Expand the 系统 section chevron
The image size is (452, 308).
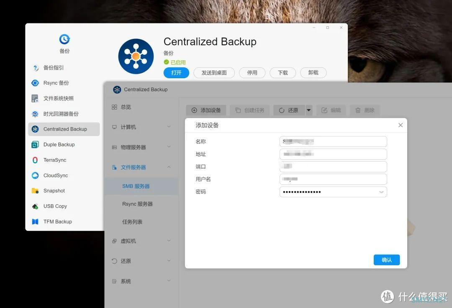click(169, 280)
